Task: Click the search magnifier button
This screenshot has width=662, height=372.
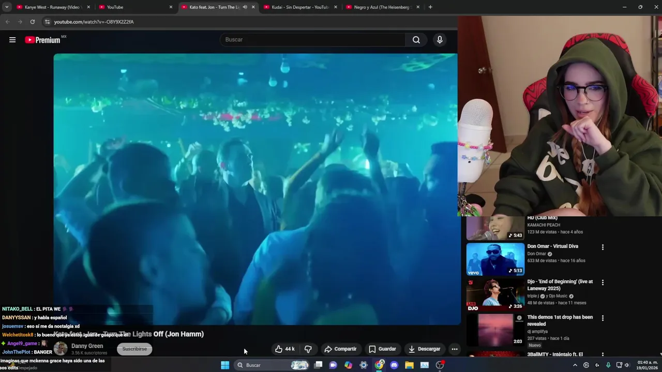Action: pyautogui.click(x=416, y=40)
